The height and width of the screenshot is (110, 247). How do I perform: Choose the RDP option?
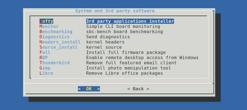[44, 58]
